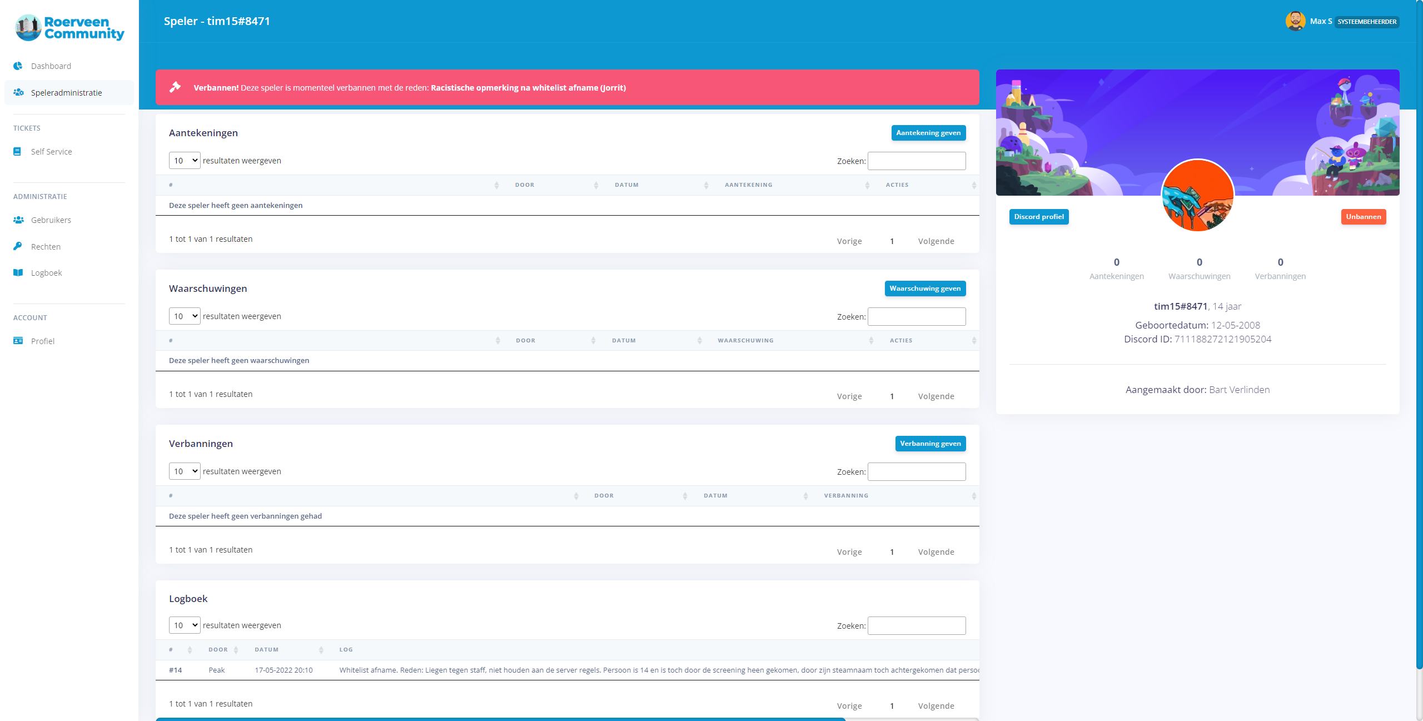Click the Dashboard pie chart icon
The image size is (1423, 721).
click(x=18, y=66)
